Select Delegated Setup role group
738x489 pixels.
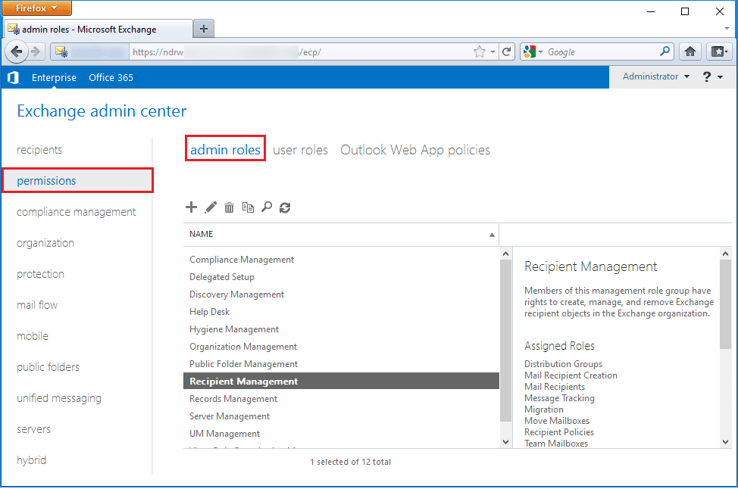(341, 277)
